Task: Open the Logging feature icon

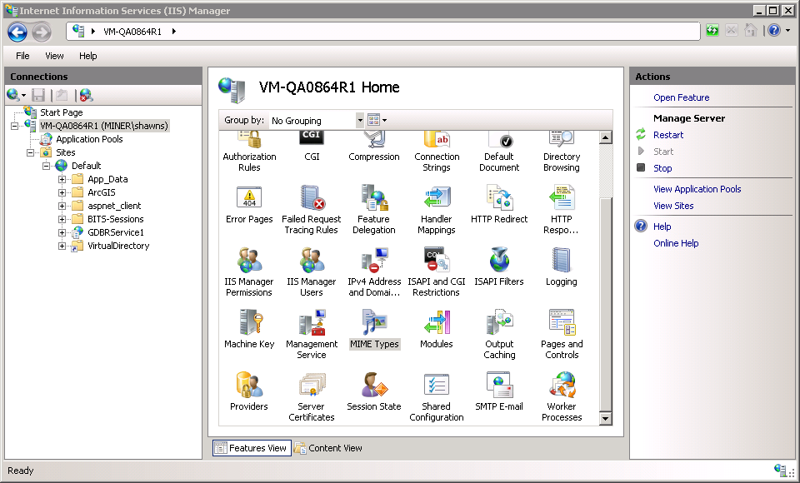Action: click(x=562, y=261)
